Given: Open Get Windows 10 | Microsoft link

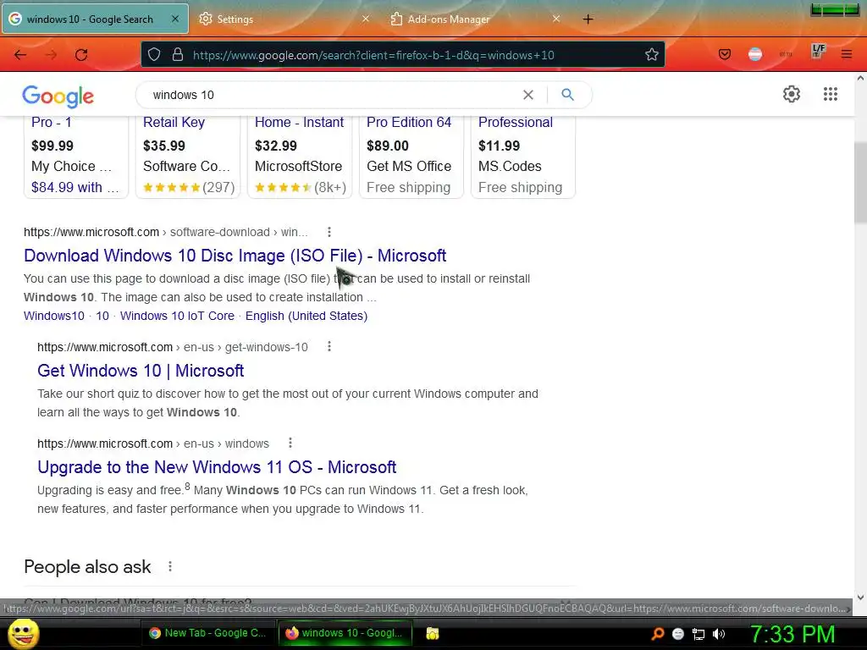Looking at the screenshot, I should point(141,371).
